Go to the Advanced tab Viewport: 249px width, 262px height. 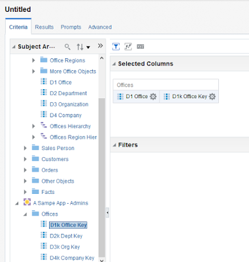click(100, 27)
